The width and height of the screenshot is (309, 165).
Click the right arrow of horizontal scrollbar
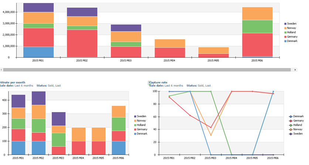point(295,70)
